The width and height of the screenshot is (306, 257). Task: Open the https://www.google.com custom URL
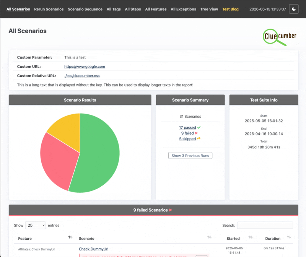(x=85, y=67)
